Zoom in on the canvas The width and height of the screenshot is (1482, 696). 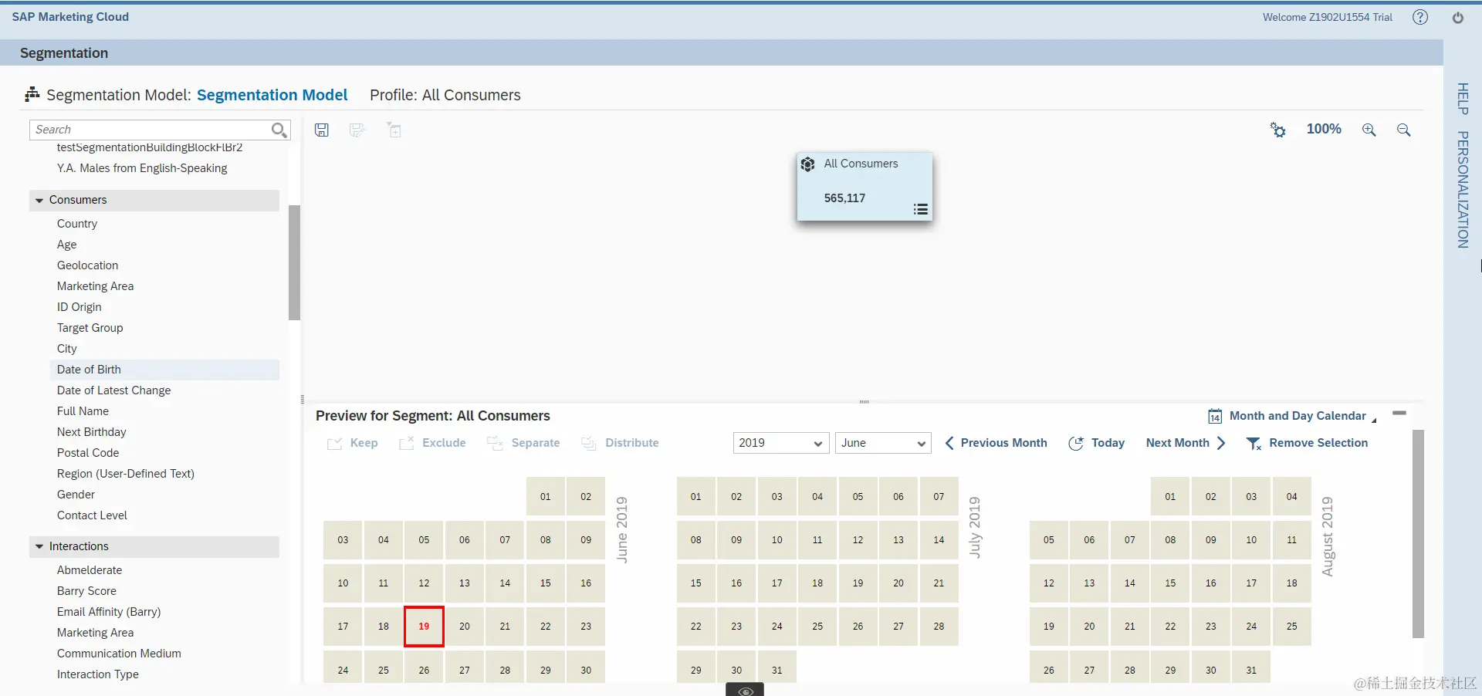[1369, 130]
